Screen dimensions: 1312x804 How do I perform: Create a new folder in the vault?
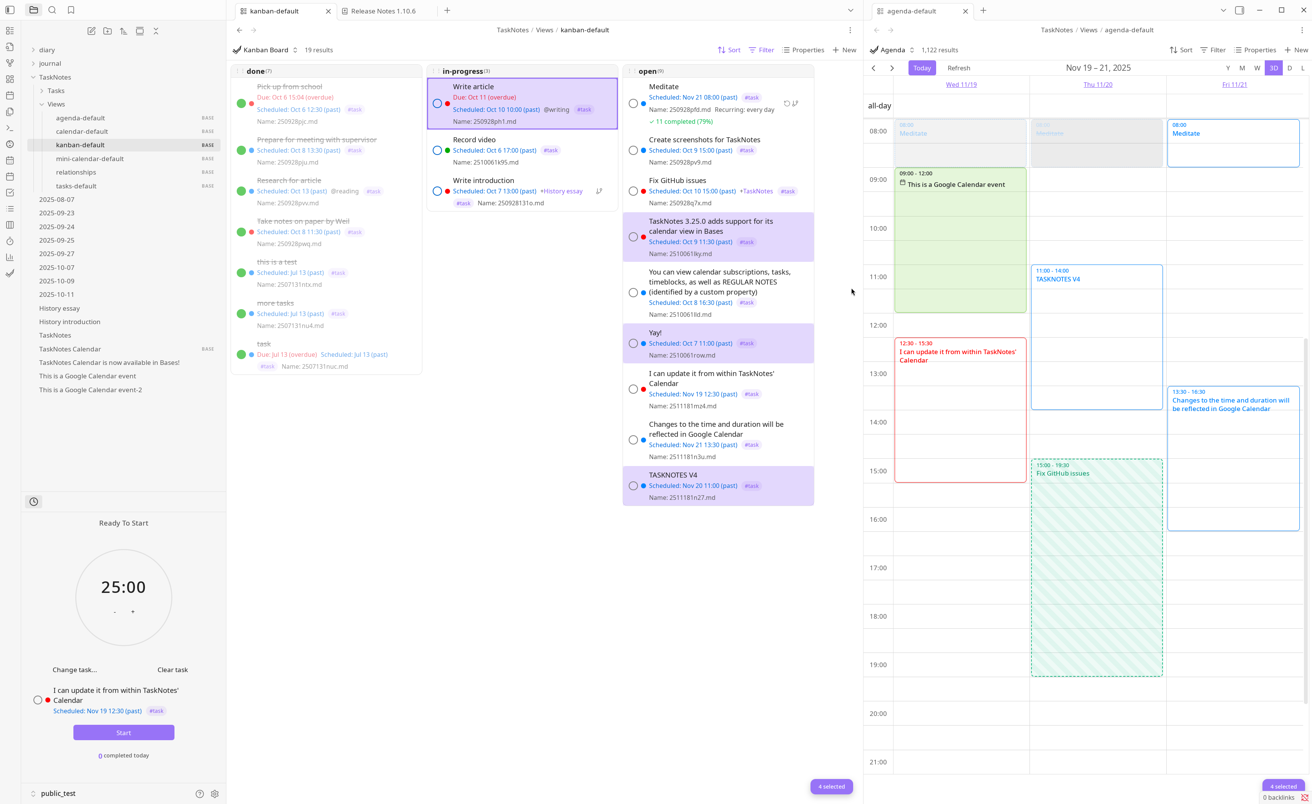(107, 31)
